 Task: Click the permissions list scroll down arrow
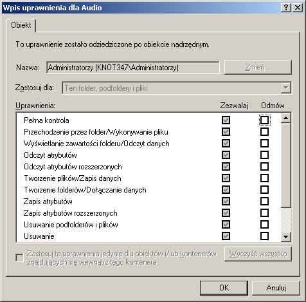point(285,237)
